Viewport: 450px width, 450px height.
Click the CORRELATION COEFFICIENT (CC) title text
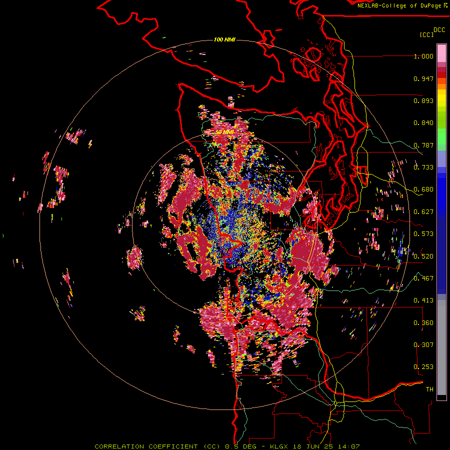pos(157,446)
